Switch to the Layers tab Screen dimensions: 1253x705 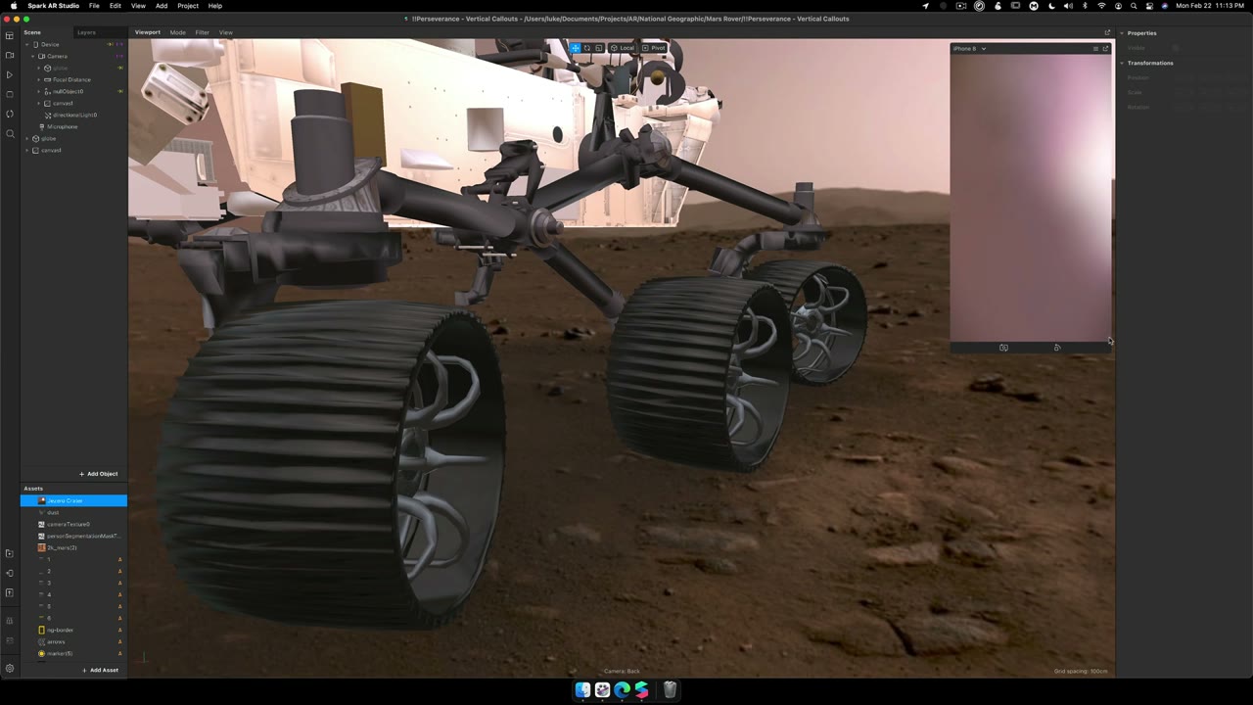pyautogui.click(x=87, y=32)
